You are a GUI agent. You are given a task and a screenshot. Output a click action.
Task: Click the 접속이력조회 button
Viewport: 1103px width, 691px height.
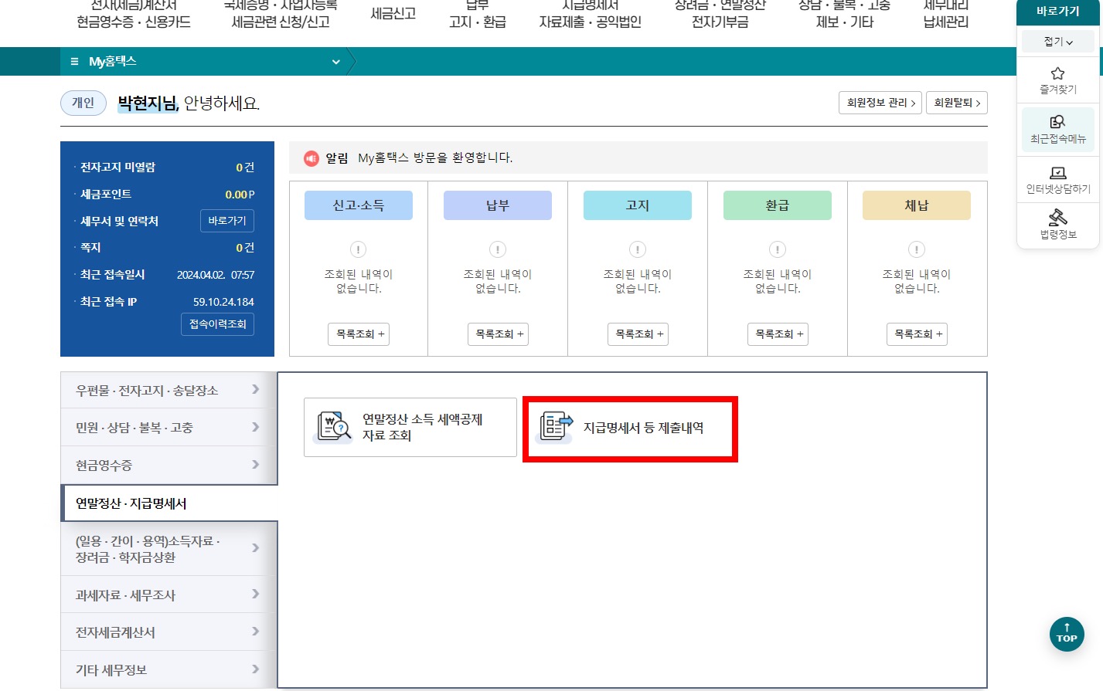(x=217, y=323)
